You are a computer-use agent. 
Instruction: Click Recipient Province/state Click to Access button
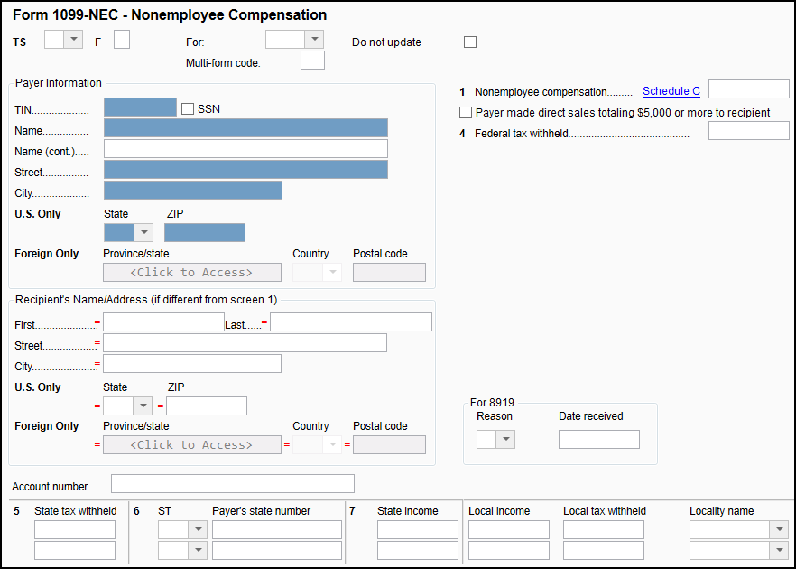coord(191,445)
